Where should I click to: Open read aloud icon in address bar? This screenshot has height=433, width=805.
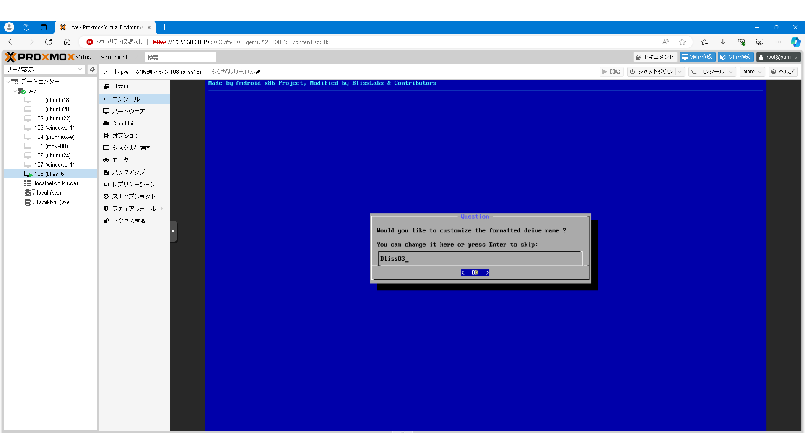665,42
